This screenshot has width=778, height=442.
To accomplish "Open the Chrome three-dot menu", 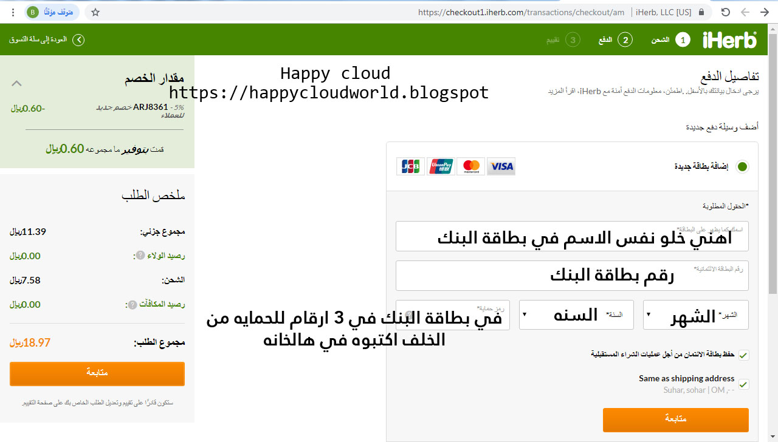I will pos(12,12).
